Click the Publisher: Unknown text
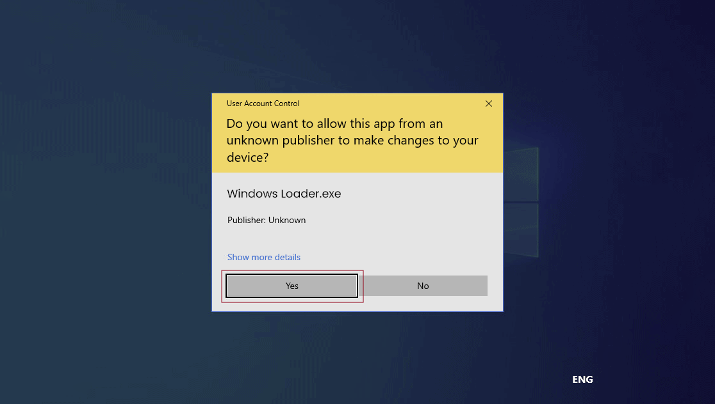The height and width of the screenshot is (404, 715). click(267, 220)
